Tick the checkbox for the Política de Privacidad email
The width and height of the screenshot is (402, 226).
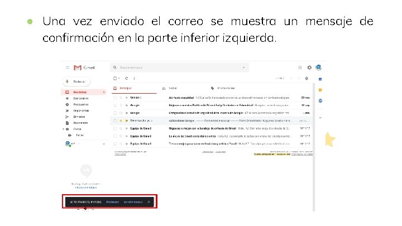pos(115,105)
